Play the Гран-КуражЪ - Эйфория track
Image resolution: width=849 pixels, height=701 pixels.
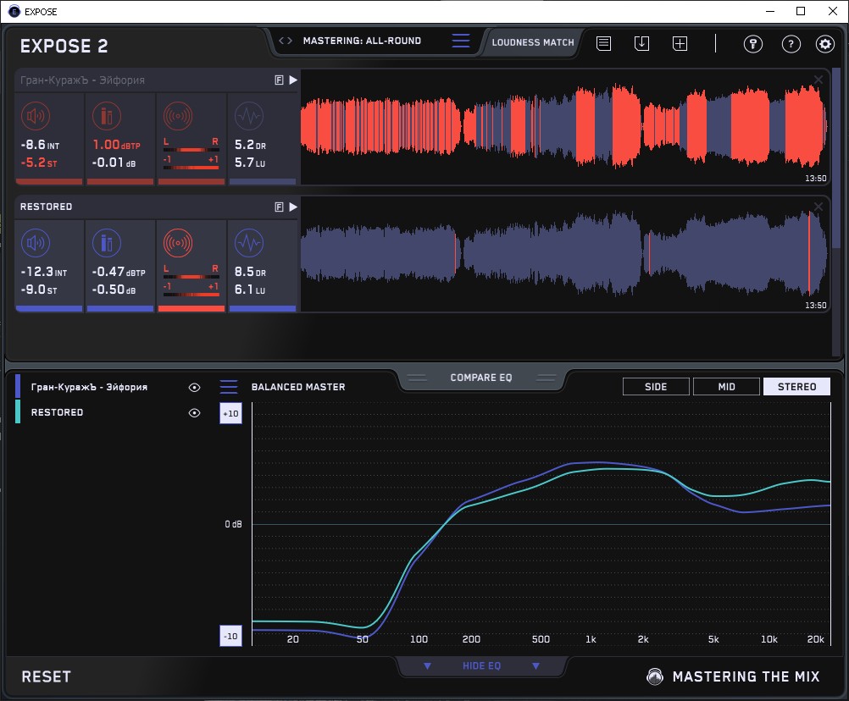(293, 80)
